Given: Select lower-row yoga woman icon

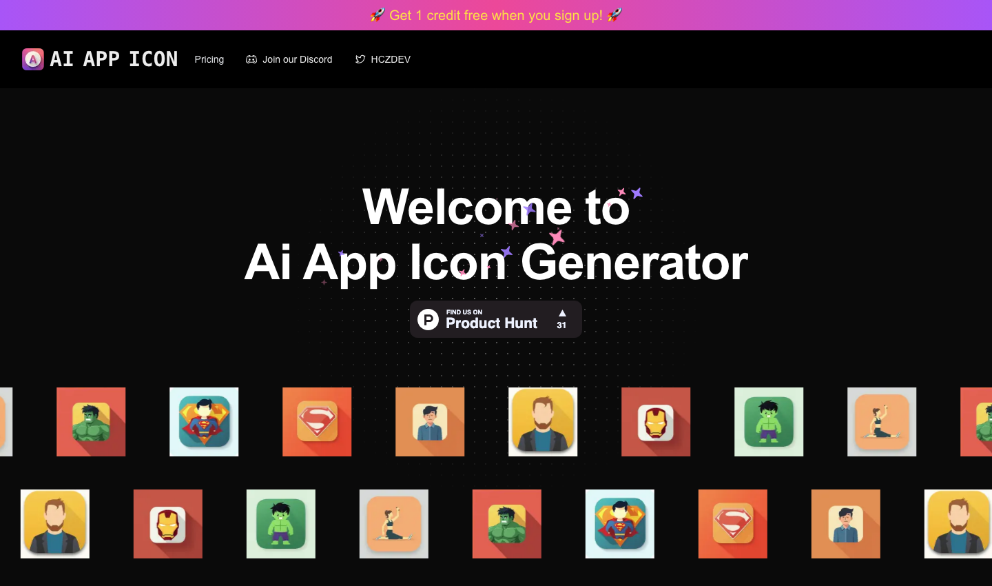Looking at the screenshot, I should tap(394, 524).
